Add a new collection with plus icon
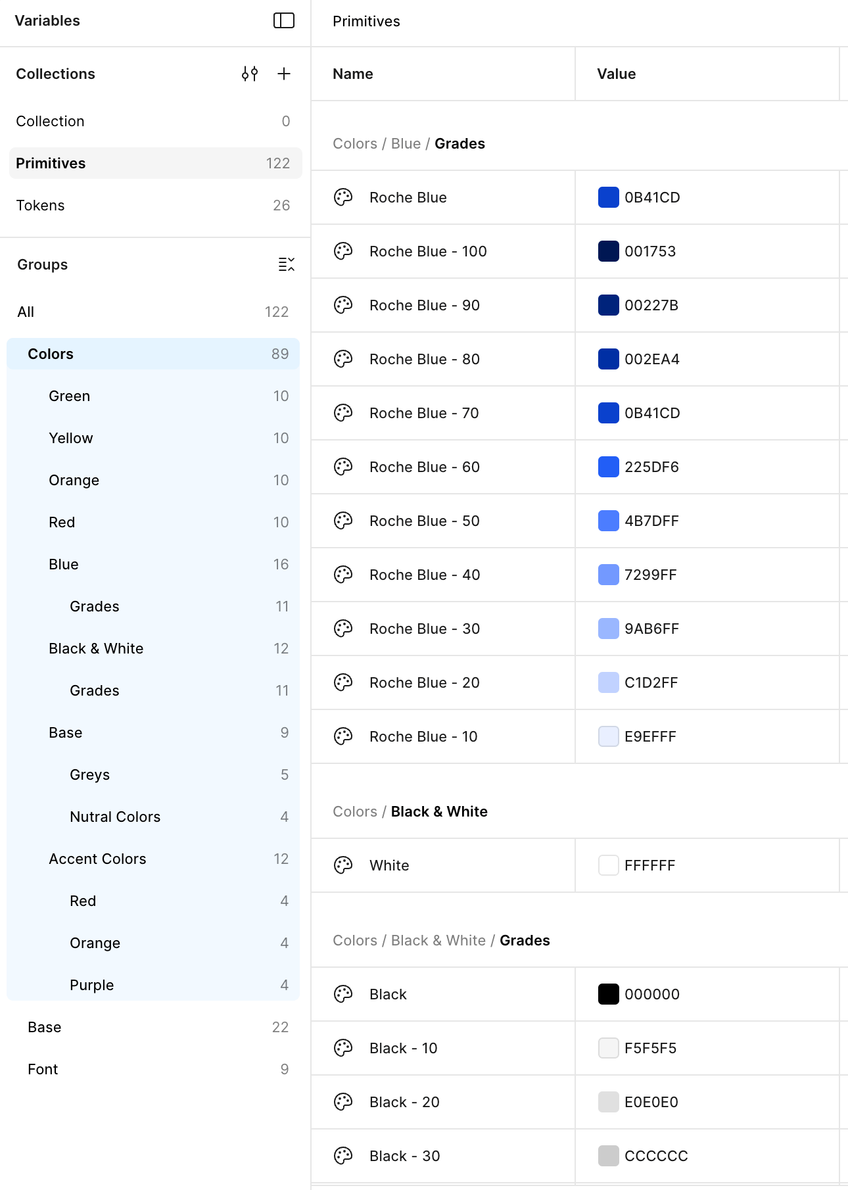Image resolution: width=848 pixels, height=1190 pixels. (x=284, y=74)
